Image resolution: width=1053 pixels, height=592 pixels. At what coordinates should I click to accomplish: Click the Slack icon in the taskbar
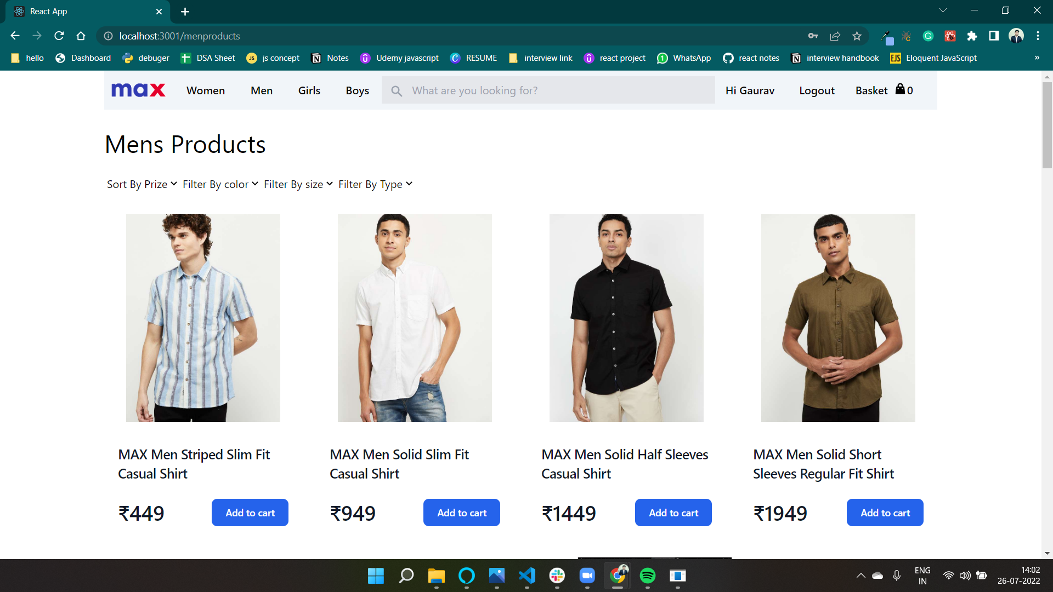coord(557,576)
